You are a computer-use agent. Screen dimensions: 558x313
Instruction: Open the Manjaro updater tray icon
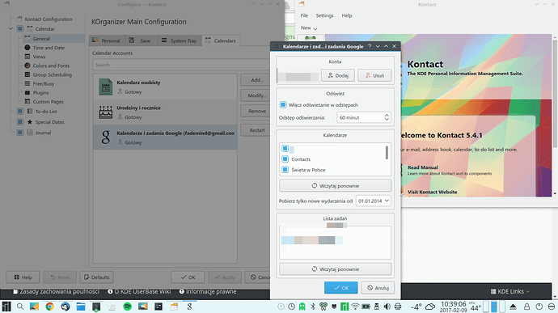tap(345, 307)
